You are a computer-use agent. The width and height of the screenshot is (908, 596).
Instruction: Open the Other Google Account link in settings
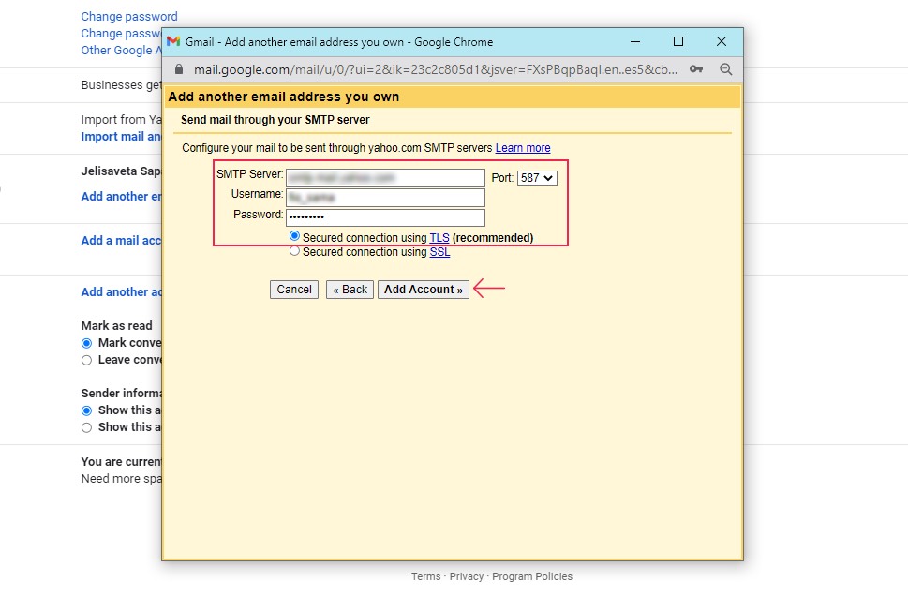point(121,51)
